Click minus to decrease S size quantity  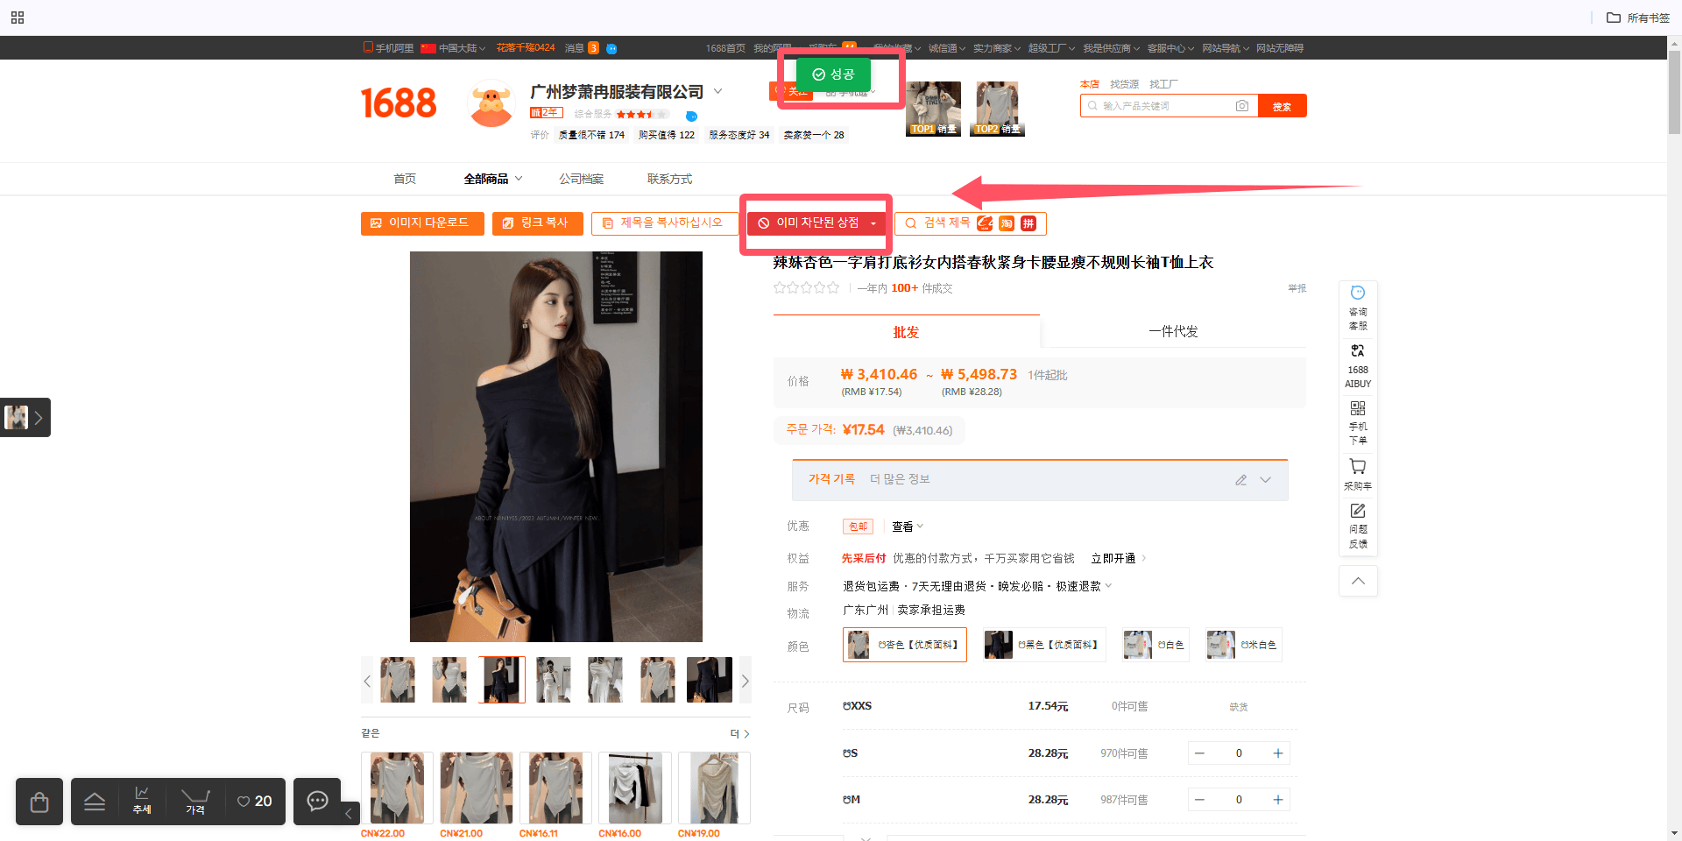(1199, 753)
